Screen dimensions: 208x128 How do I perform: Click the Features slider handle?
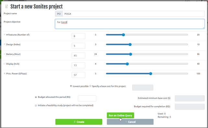[x=123, y=35]
